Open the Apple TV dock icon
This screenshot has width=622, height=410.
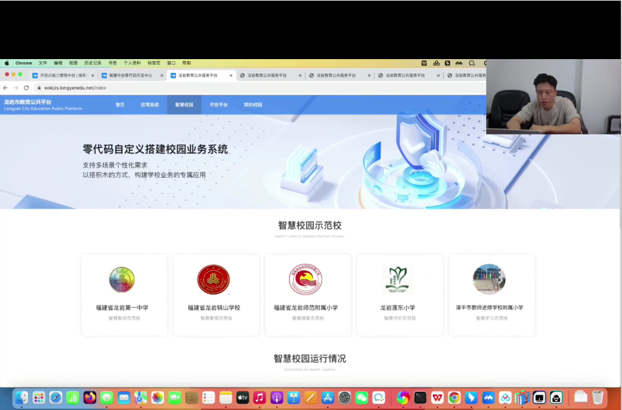click(x=243, y=398)
